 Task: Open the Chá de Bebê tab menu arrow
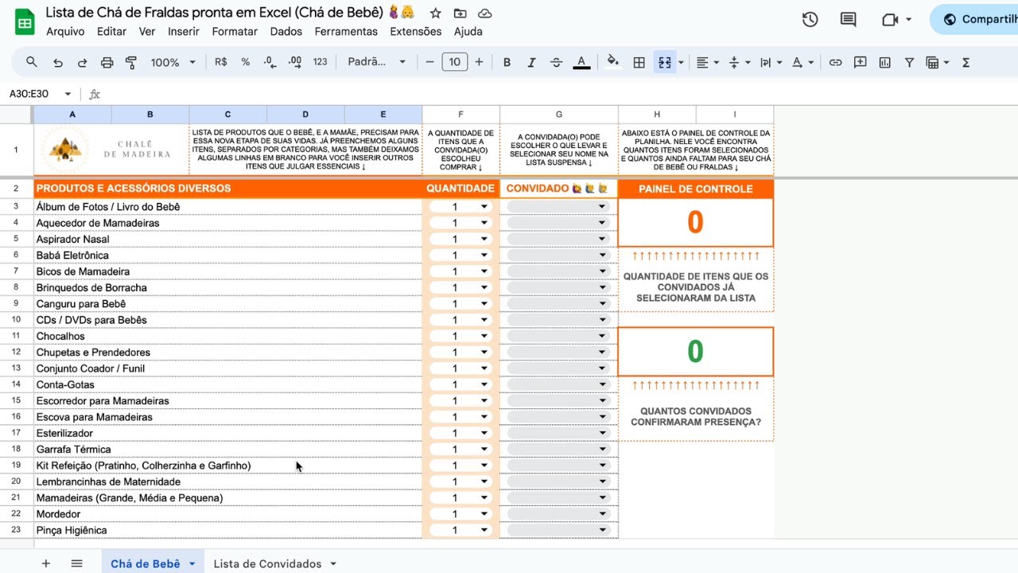coord(192,563)
